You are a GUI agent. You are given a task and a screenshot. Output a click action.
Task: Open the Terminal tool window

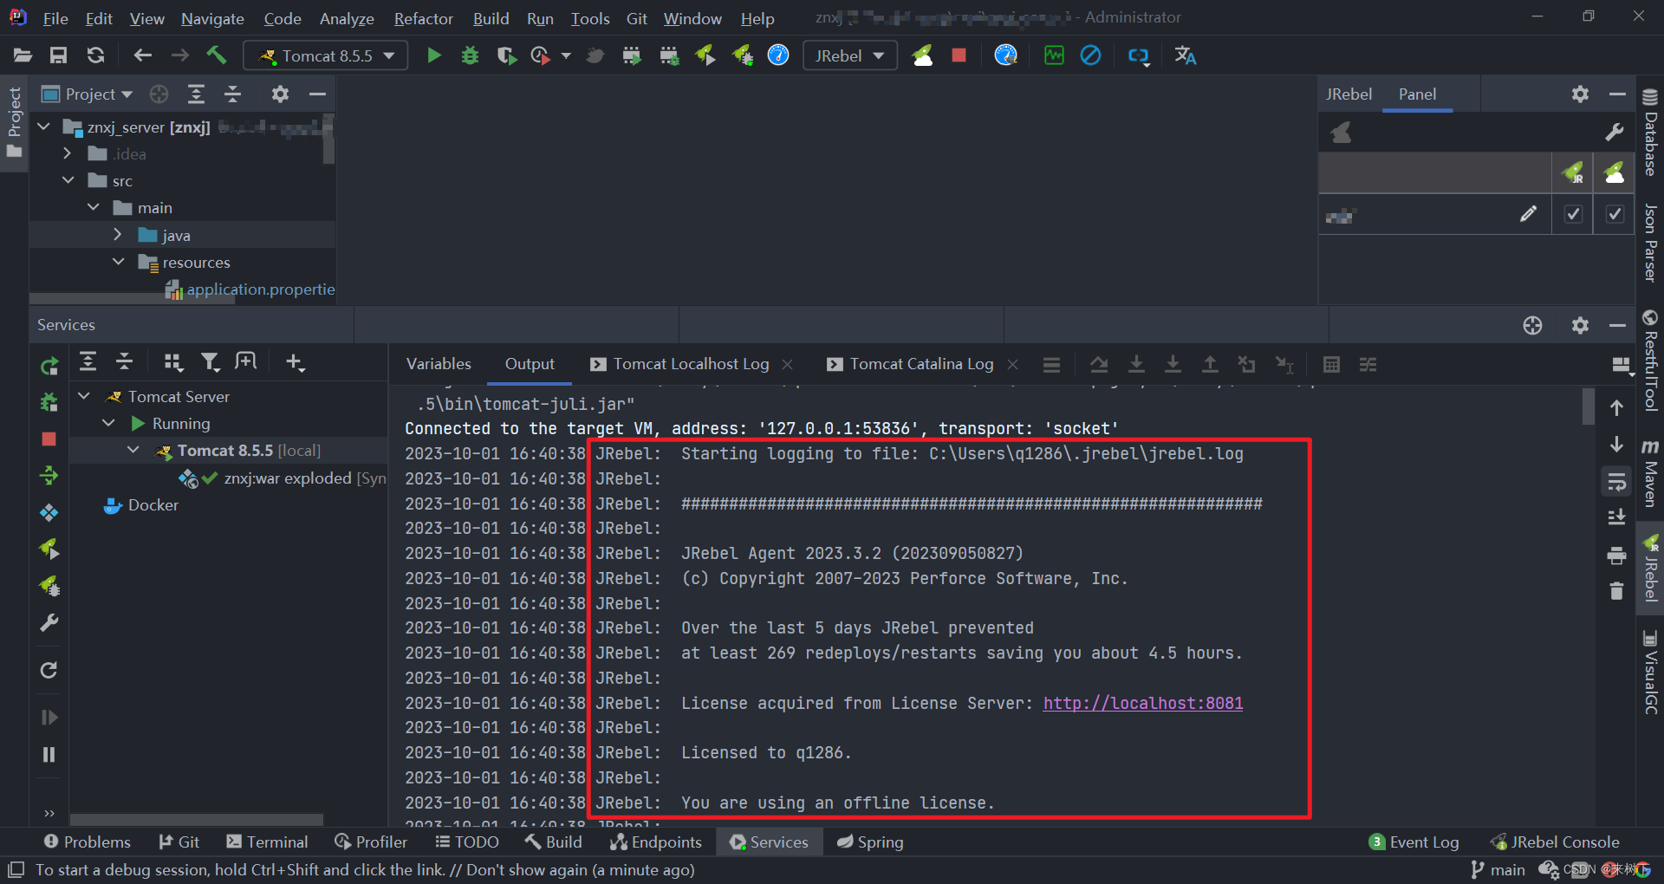[x=267, y=842]
